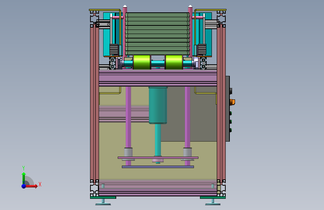Pick the right green base plate
Image resolution: width=324 pixels, height=210 pixels.
tap(213, 197)
